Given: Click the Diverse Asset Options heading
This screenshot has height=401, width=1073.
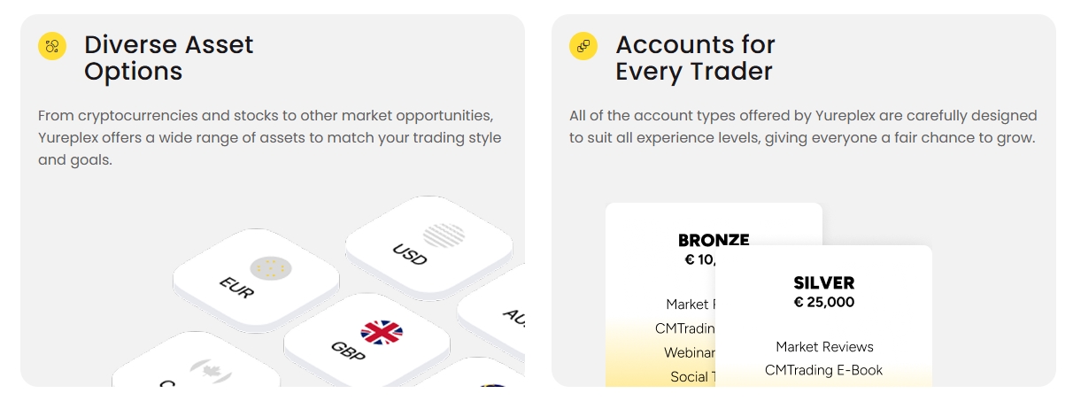Looking at the screenshot, I should coord(168,58).
